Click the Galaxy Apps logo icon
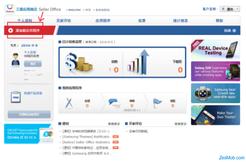246x162 pixels. [10, 9]
